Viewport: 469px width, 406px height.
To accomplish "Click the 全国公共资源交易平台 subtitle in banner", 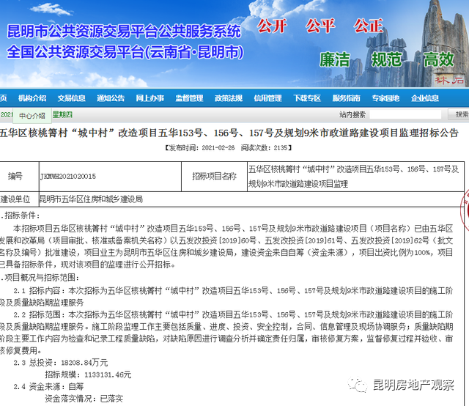I will click(125, 52).
